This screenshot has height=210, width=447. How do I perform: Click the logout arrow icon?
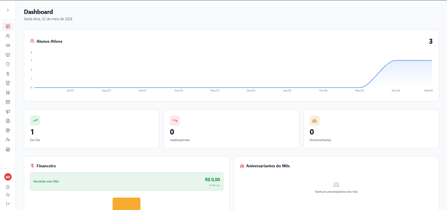point(8,203)
